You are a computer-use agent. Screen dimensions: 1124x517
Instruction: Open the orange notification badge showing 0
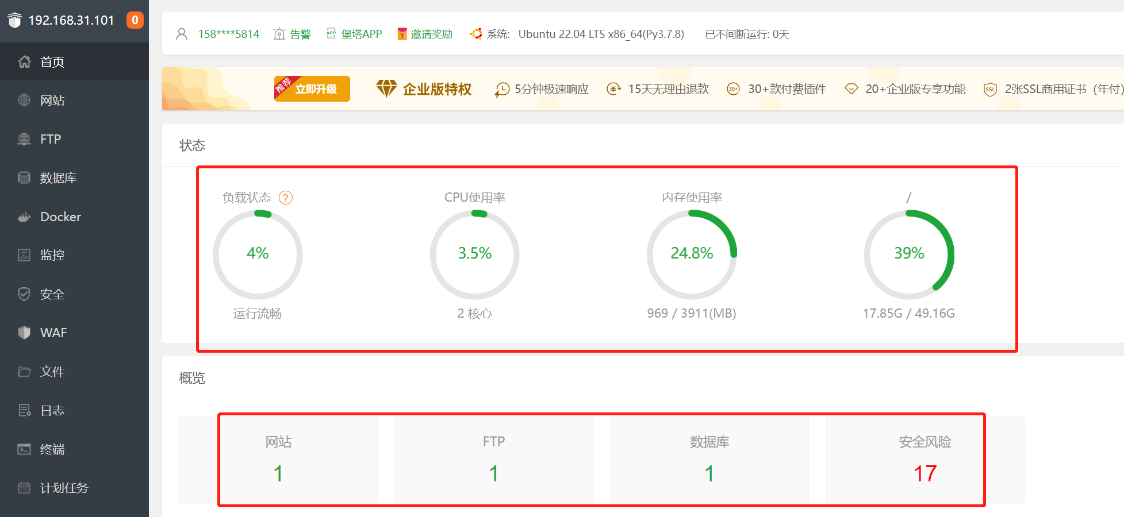point(135,20)
